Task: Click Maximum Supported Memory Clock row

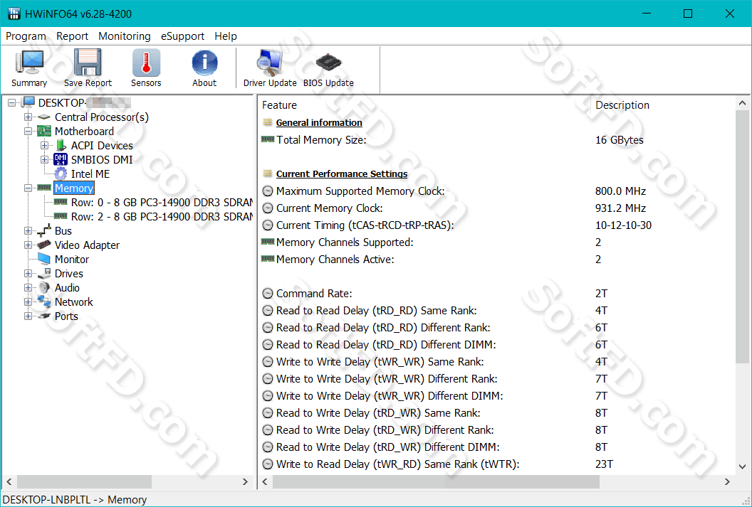Action: tap(497, 191)
